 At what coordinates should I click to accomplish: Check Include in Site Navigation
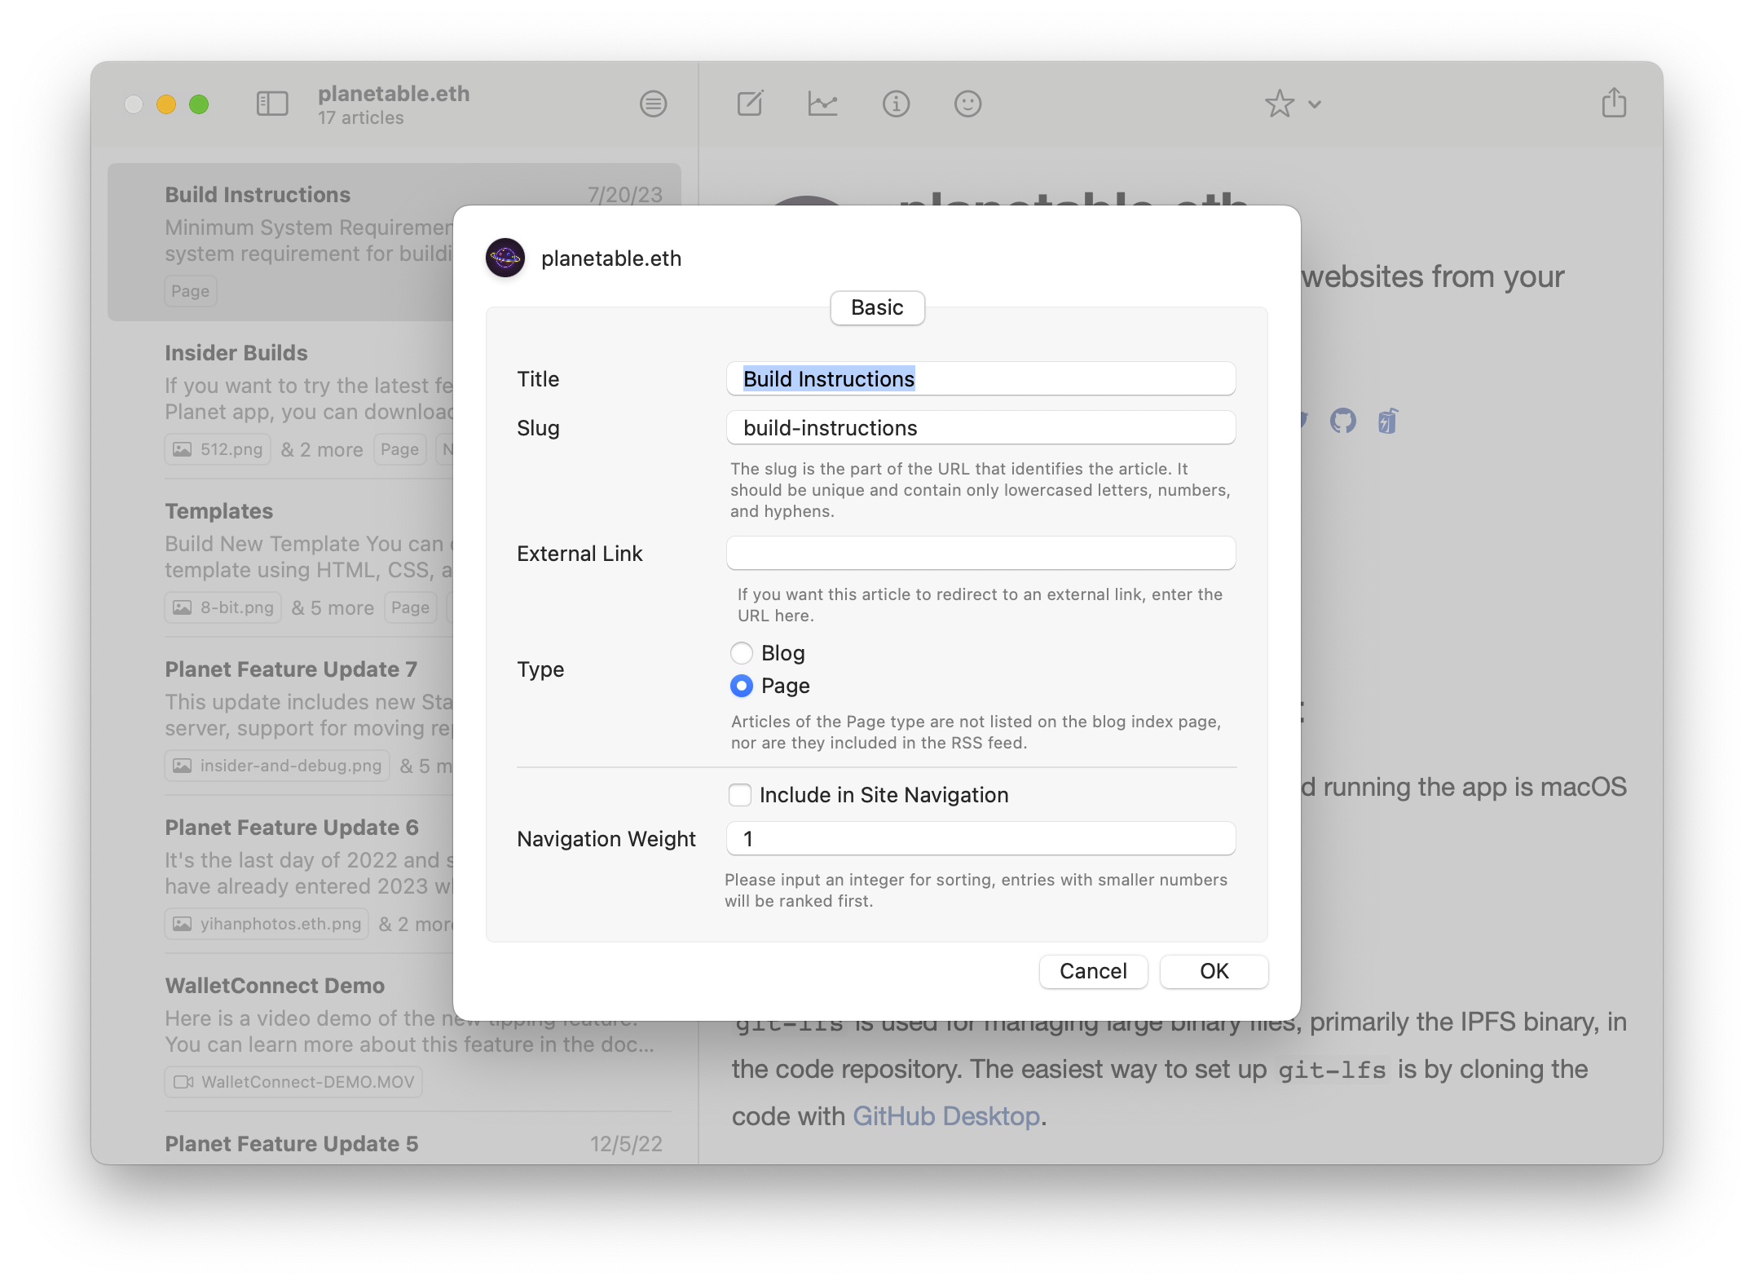[739, 794]
